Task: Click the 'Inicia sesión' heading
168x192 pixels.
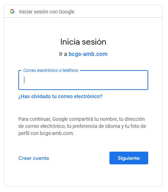Action: click(x=83, y=42)
